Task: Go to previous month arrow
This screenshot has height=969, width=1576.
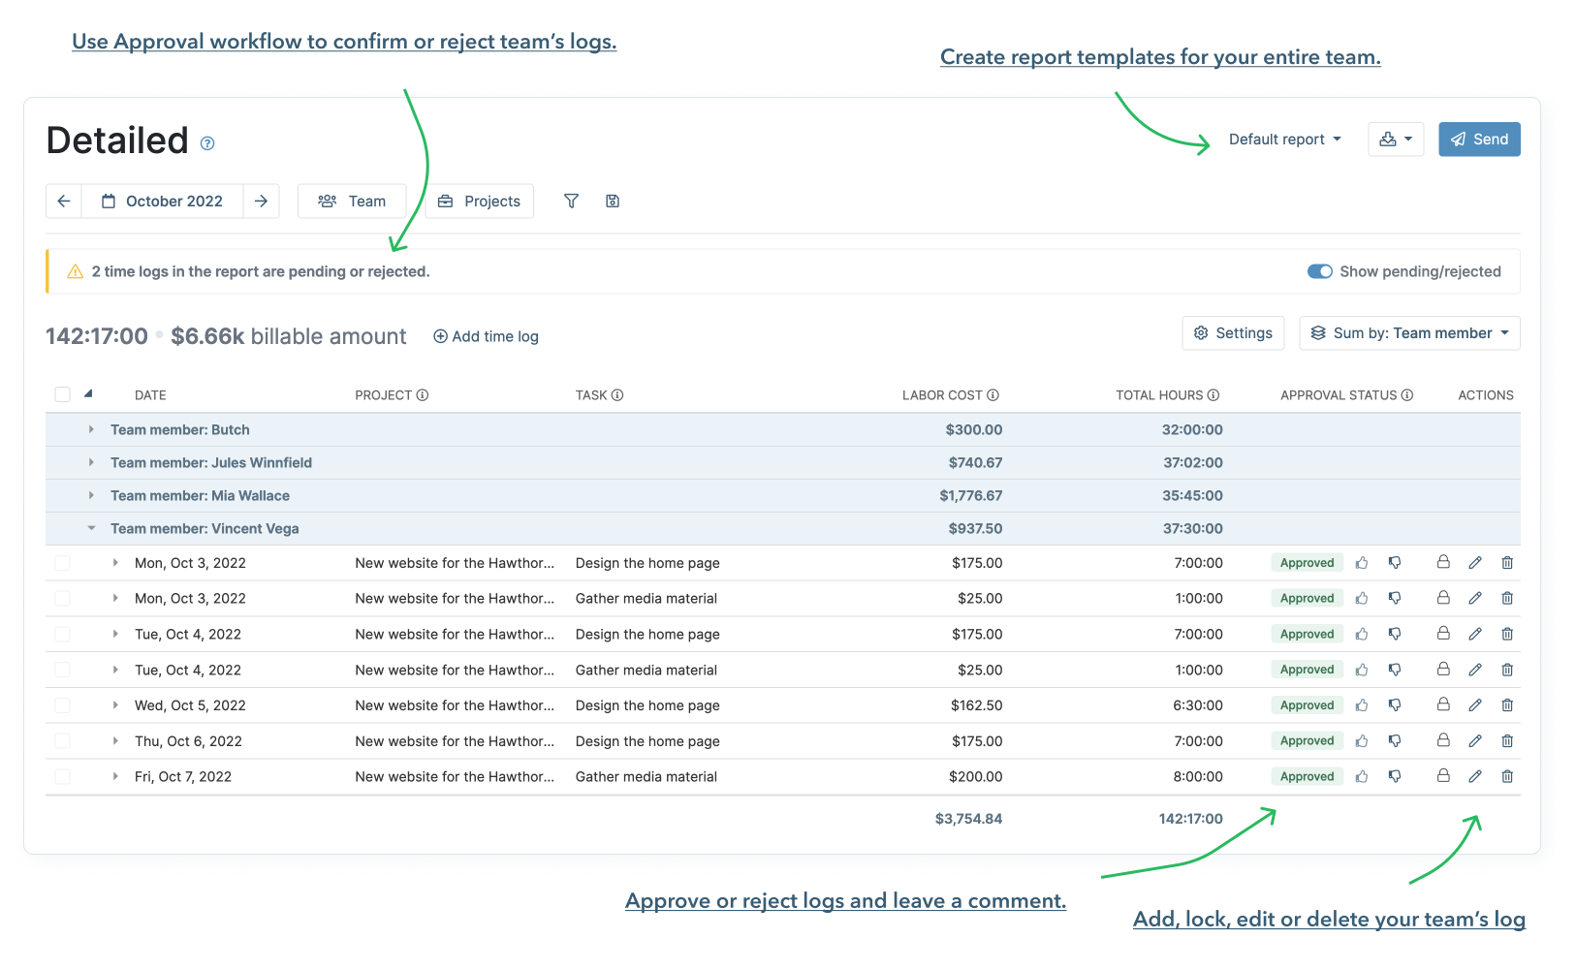Action: pos(64,201)
